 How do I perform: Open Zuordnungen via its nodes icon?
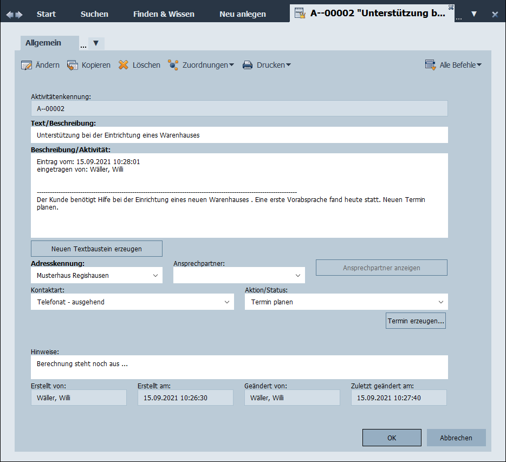(173, 65)
